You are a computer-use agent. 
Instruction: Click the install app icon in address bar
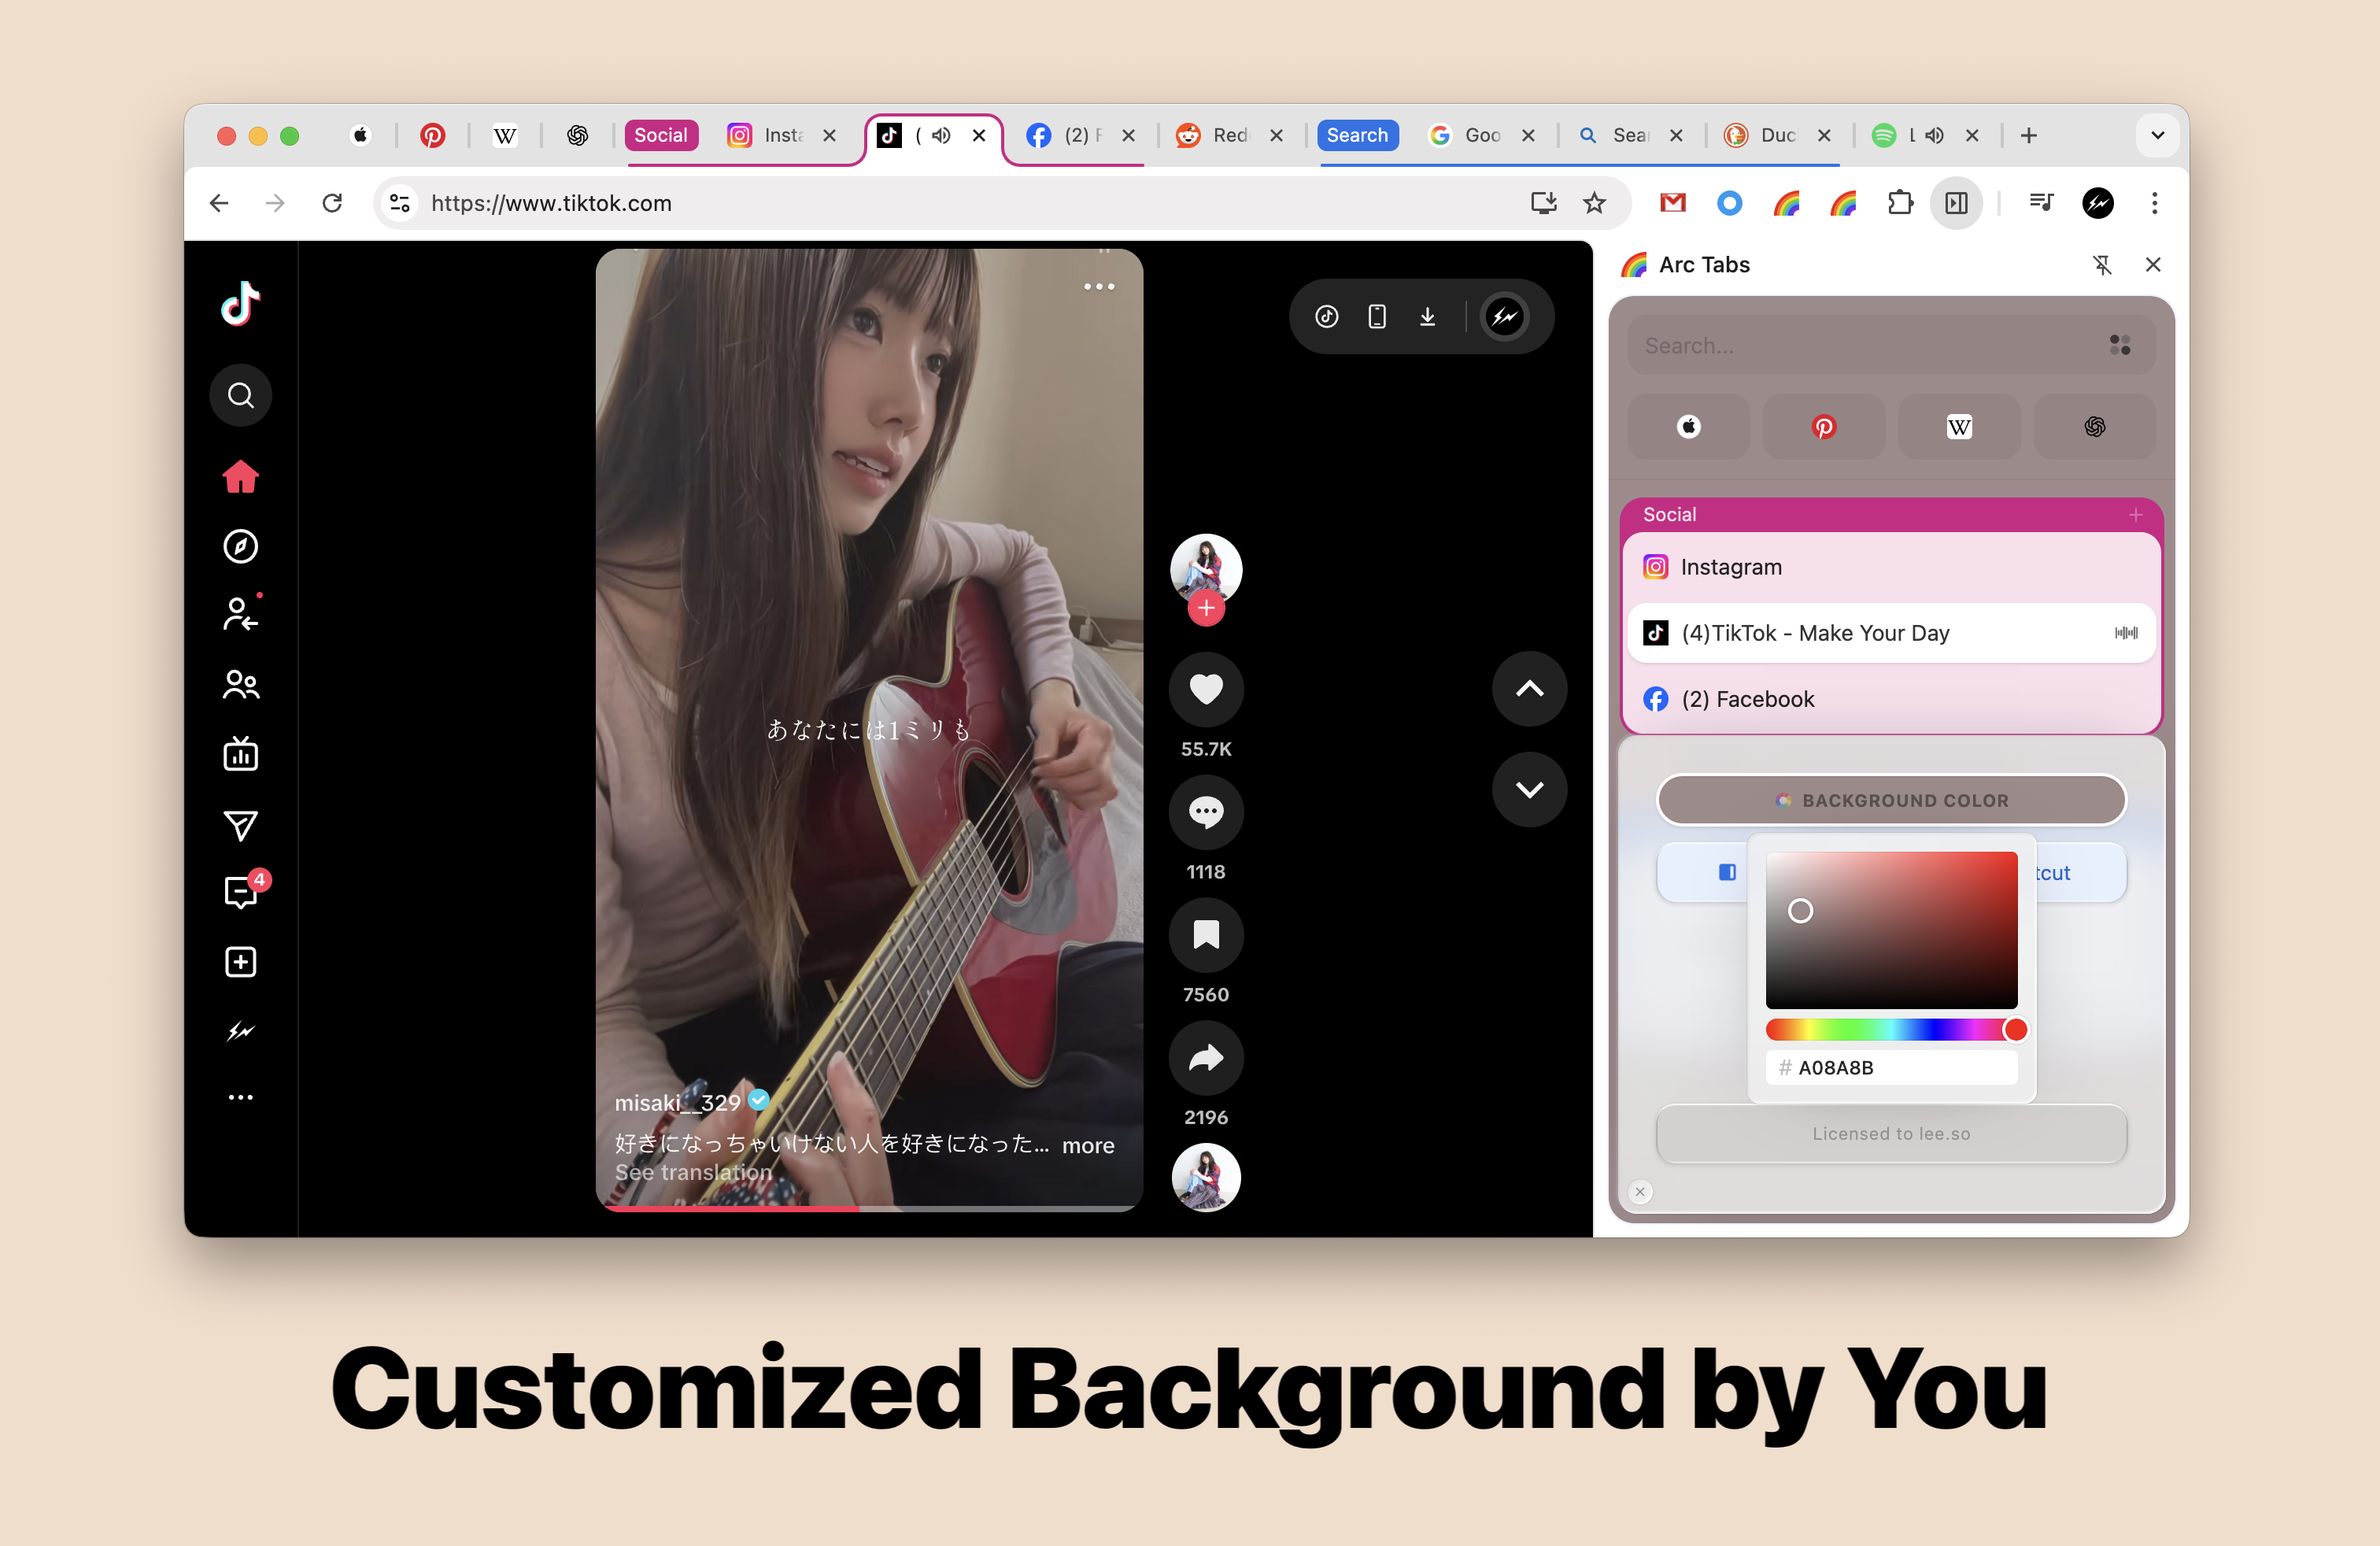coord(1544,203)
